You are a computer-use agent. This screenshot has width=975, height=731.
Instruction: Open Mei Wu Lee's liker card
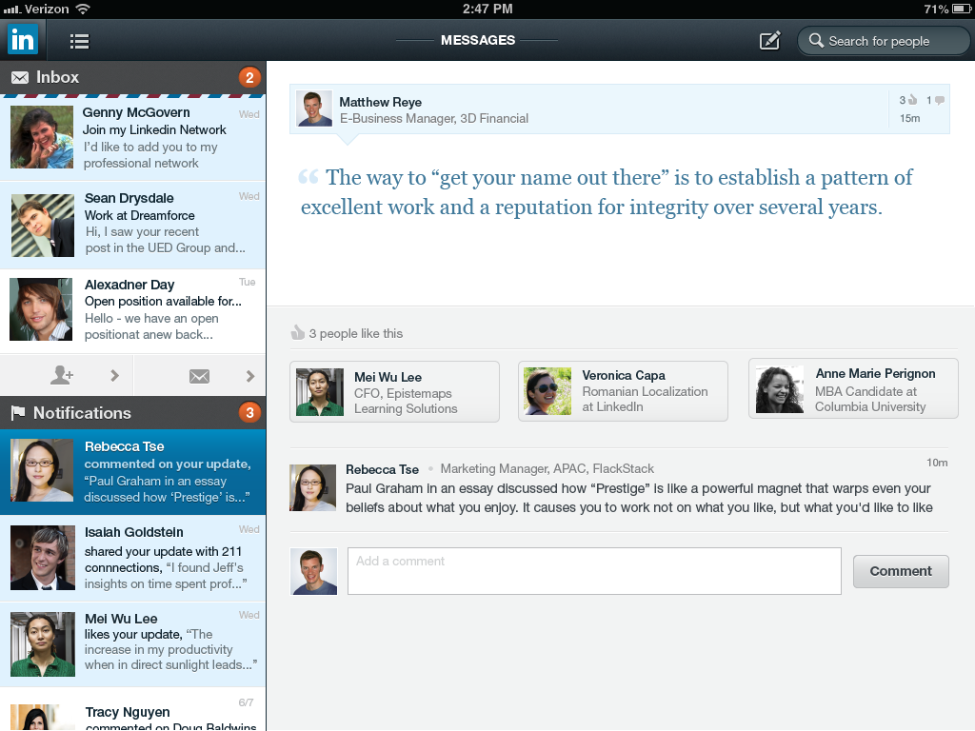(x=394, y=391)
